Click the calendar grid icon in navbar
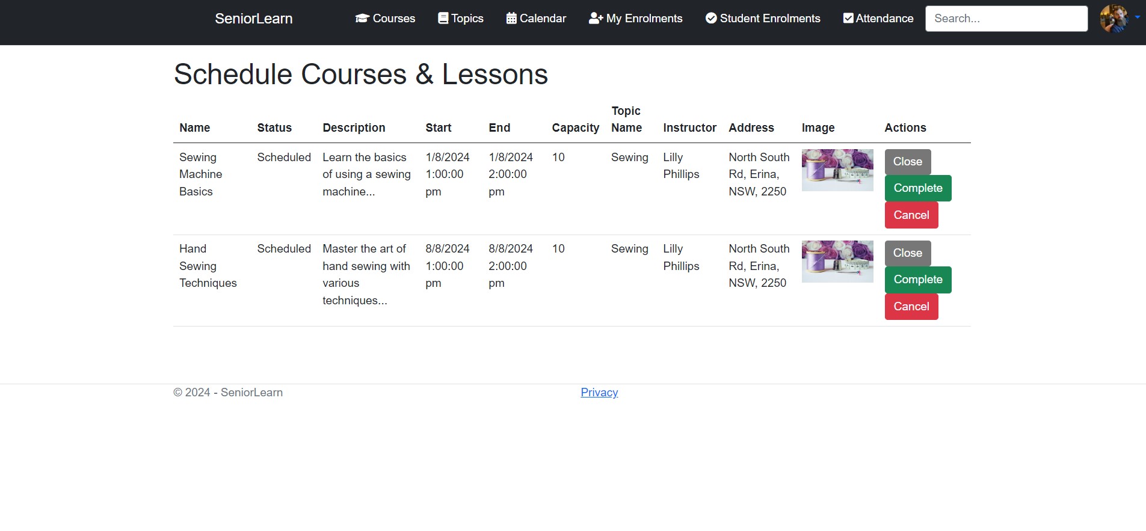This screenshot has width=1146, height=531. (511, 19)
